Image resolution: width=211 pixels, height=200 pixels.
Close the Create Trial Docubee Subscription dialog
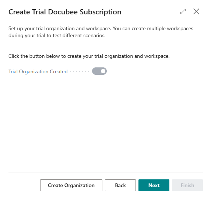196,11
